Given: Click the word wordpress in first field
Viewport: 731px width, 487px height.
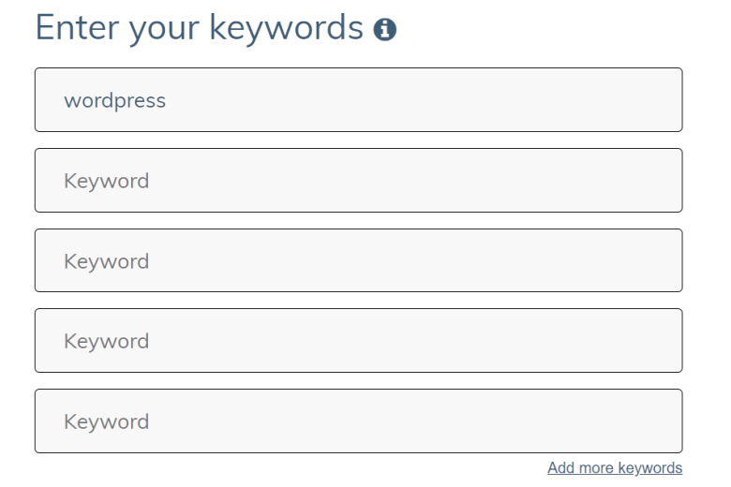Looking at the screenshot, I should pos(114,100).
